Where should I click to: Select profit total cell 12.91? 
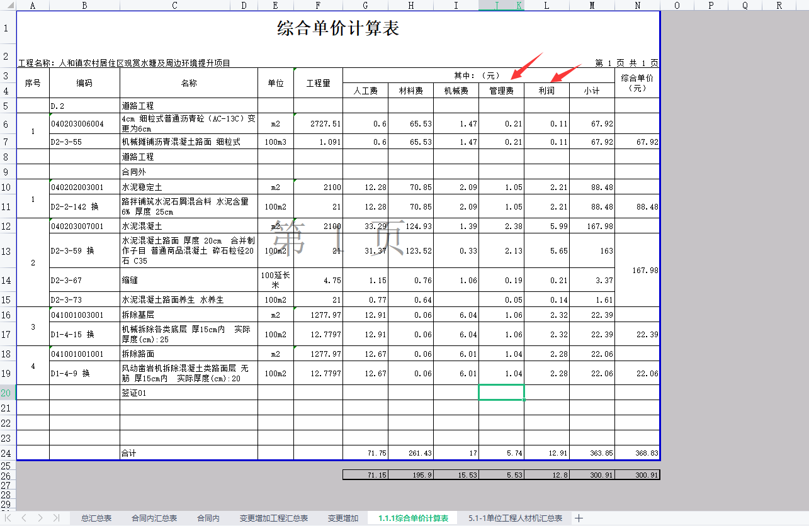(546, 453)
